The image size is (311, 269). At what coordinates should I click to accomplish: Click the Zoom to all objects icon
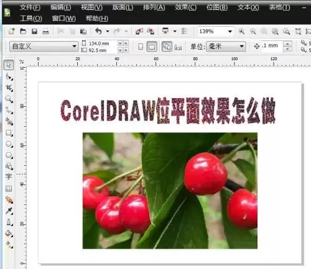(276, 32)
